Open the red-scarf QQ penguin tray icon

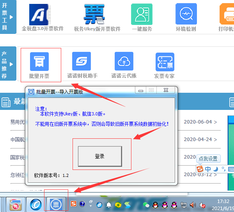coord(156,205)
